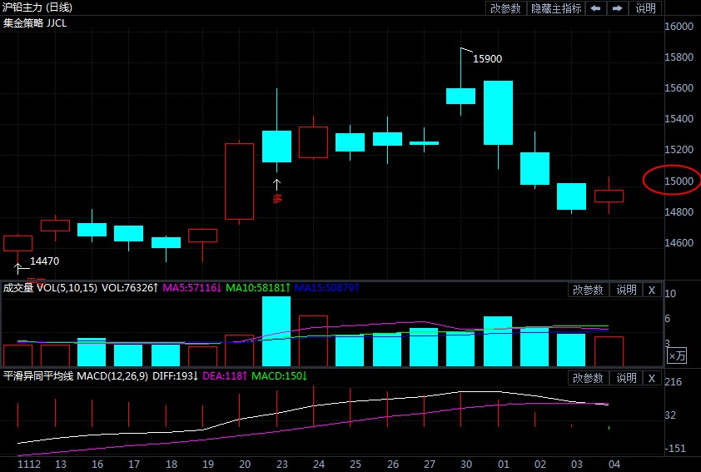Click the MA5:57116 value

tap(191, 287)
